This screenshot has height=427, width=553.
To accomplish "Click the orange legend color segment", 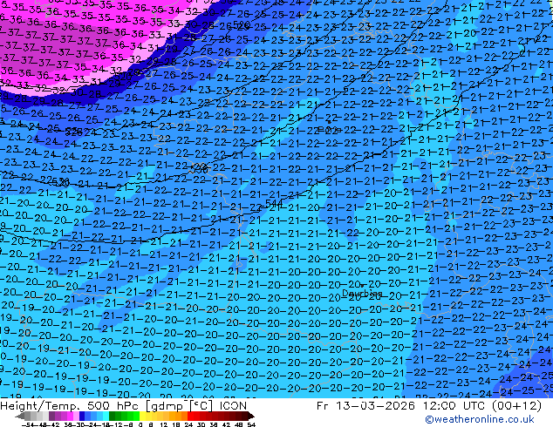I will [x=184, y=417].
